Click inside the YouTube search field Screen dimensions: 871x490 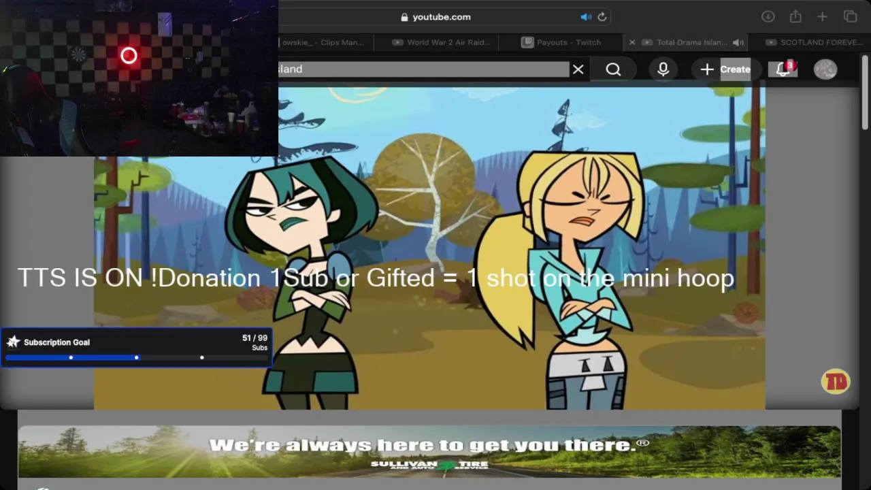point(423,69)
